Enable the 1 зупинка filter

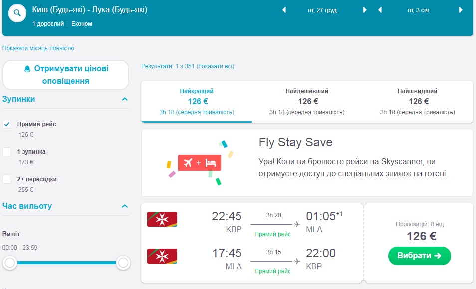(x=7, y=152)
